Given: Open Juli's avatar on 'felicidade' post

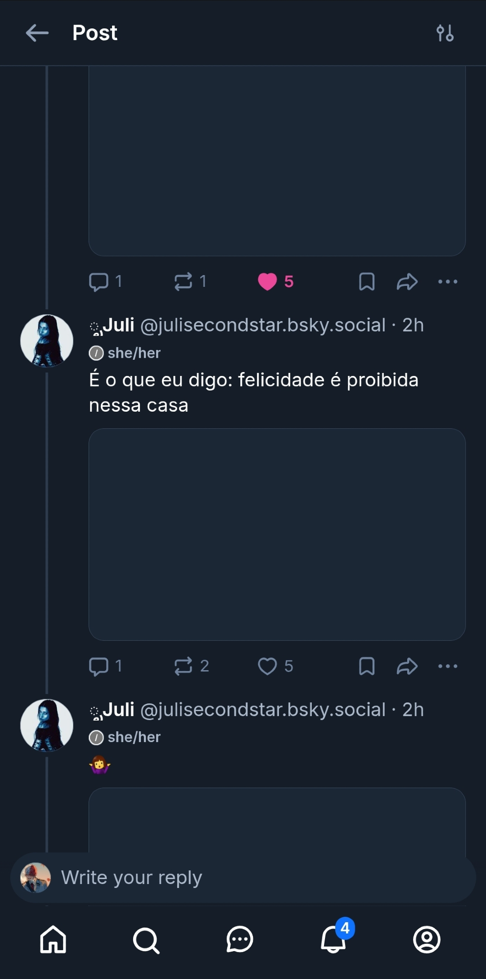Looking at the screenshot, I should (x=46, y=341).
